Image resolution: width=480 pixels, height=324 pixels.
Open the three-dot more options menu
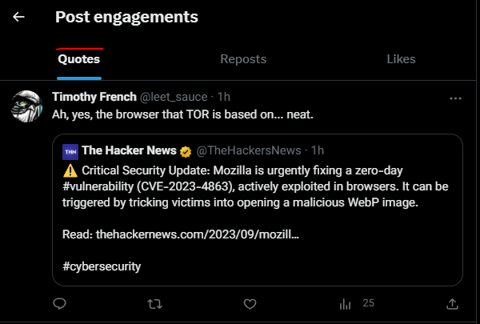coord(455,98)
